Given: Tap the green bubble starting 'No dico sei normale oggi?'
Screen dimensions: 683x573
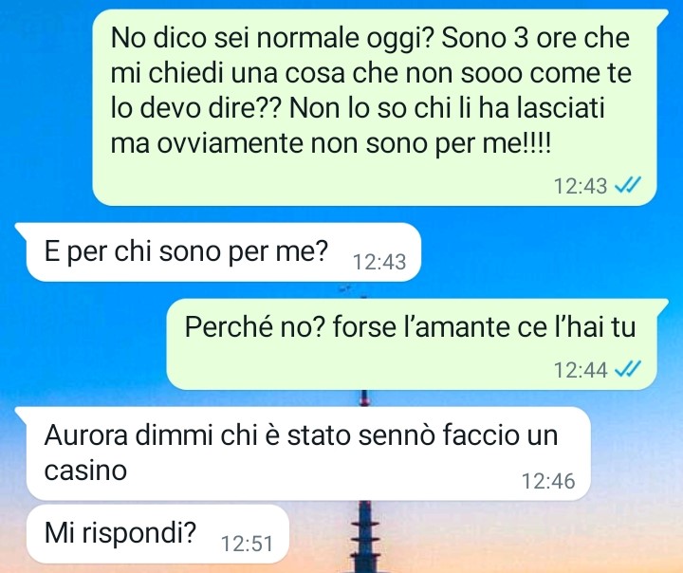Looking at the screenshot, I should (375, 107).
